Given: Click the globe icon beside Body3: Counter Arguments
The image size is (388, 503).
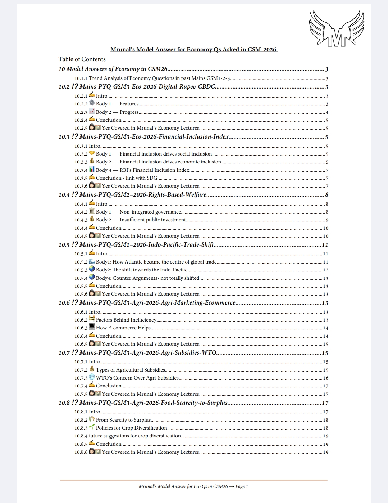Looking at the screenshot, I should tap(92, 277).
